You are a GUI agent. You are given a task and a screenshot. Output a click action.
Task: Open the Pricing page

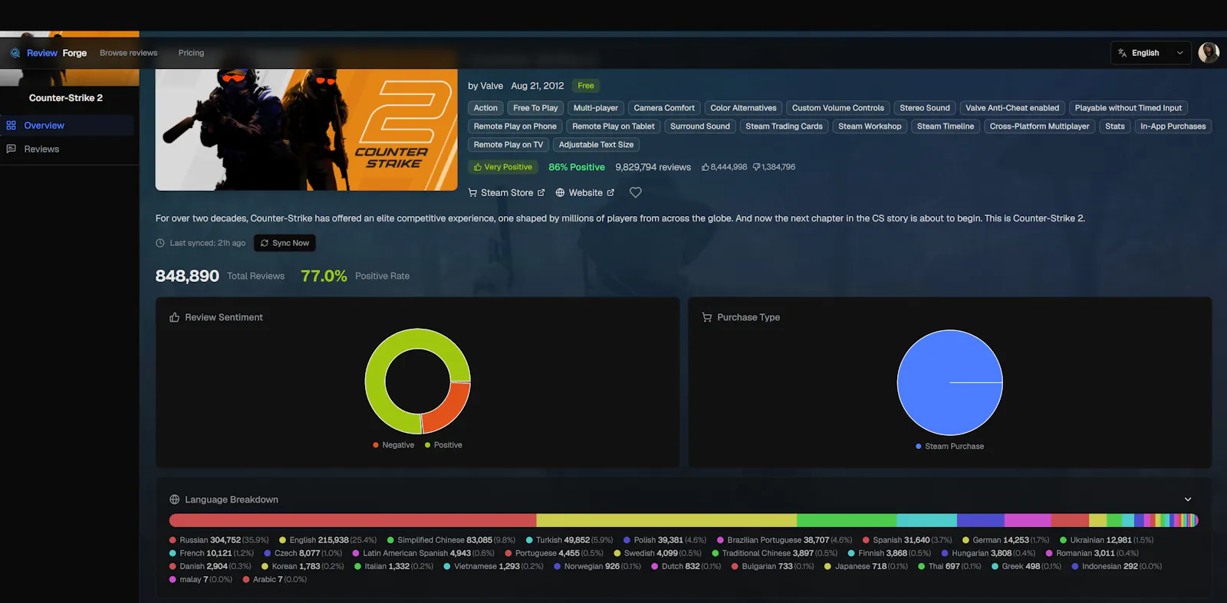click(191, 53)
